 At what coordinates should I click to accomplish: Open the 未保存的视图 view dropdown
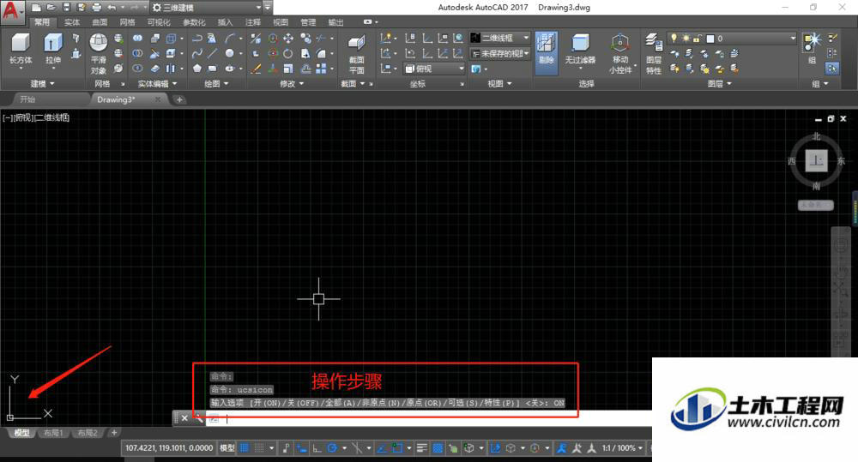500,54
